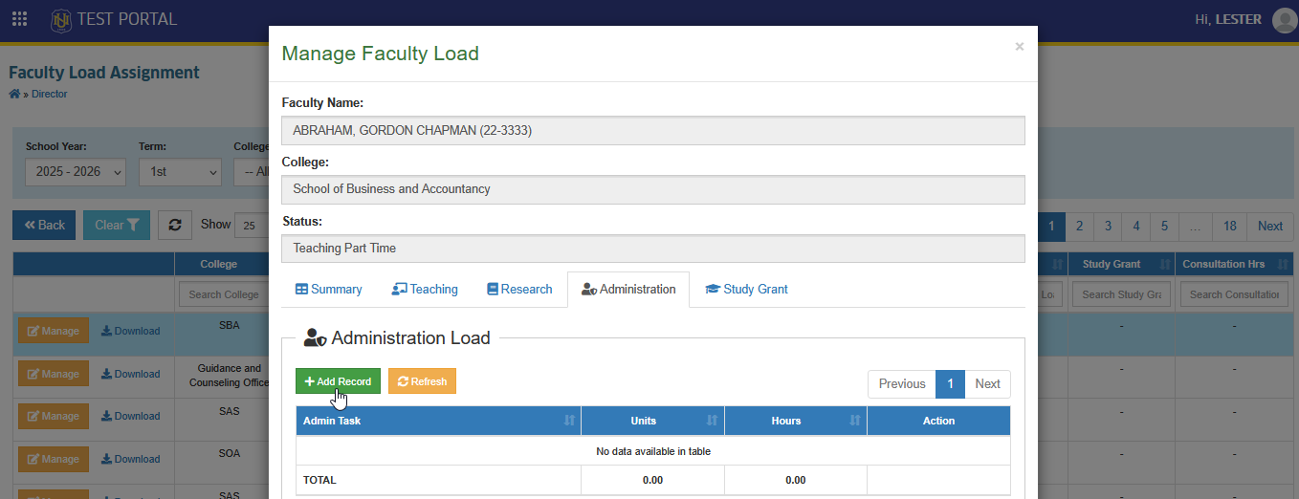This screenshot has width=1299, height=499.
Task: Sort the Consultation Hrs column
Action: click(1234, 264)
